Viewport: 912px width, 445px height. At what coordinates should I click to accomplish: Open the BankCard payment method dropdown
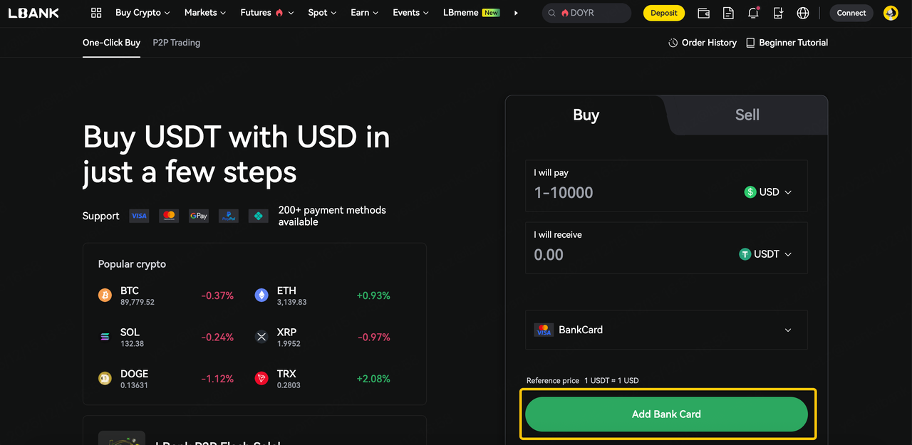click(665, 330)
